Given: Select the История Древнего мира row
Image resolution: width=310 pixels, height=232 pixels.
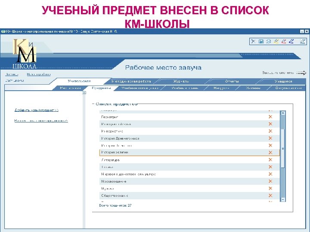Looking at the screenshot, I should click(189, 138).
